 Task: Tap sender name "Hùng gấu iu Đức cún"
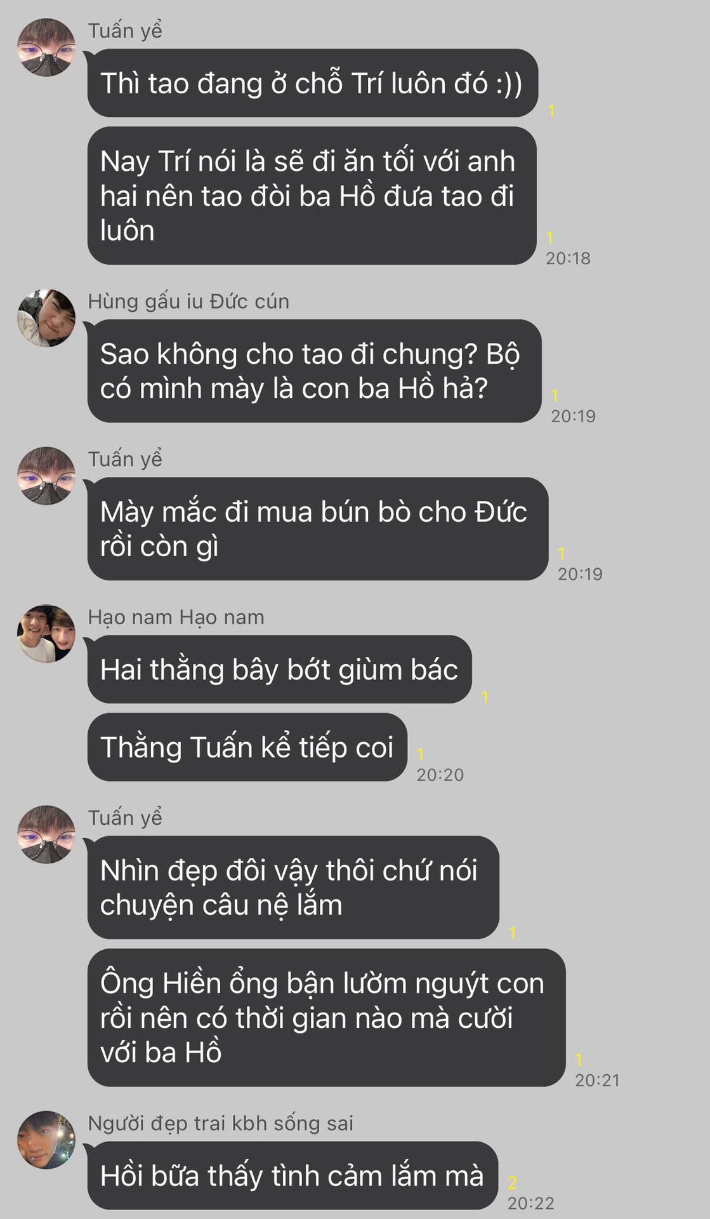click(x=188, y=301)
